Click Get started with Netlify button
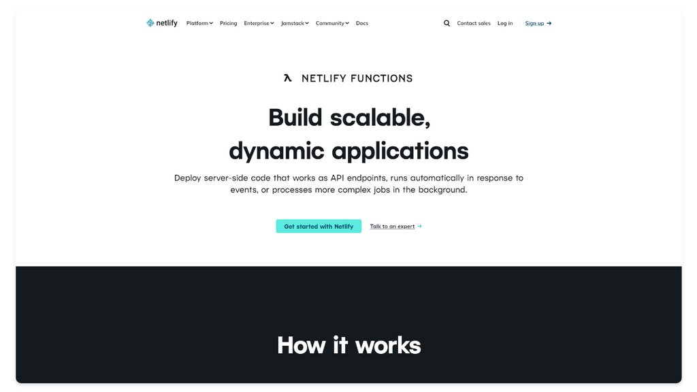Image resolution: width=697 pixels, height=392 pixels. click(319, 226)
